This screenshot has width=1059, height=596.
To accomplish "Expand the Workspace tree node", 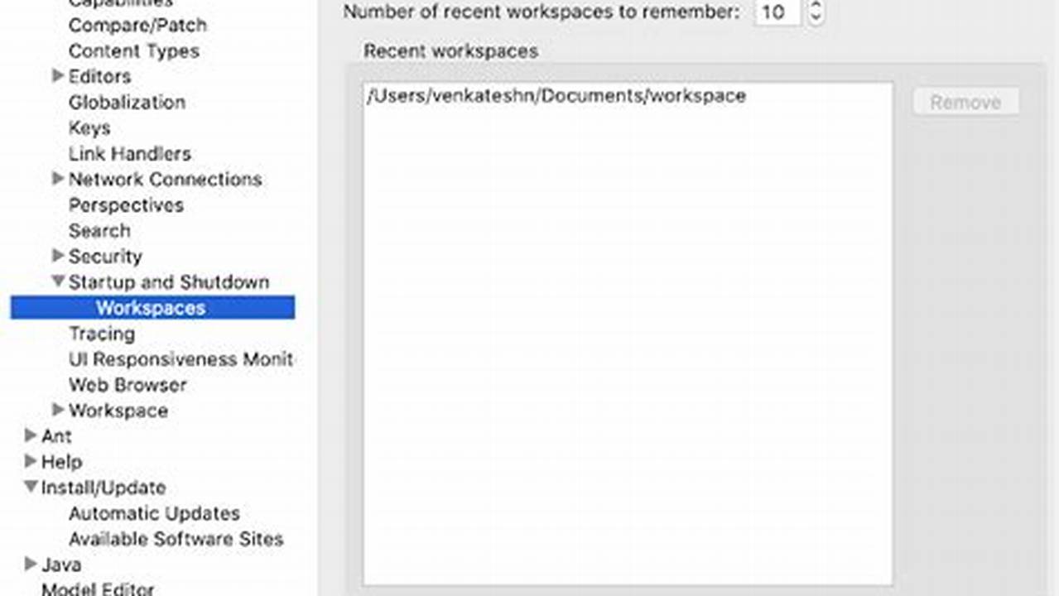I will (58, 411).
